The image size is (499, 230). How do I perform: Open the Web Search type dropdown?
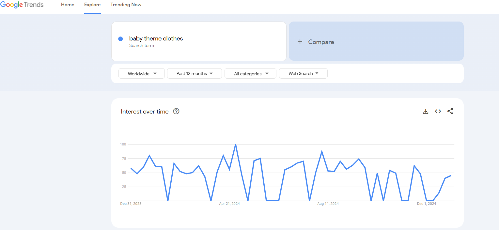tap(303, 73)
